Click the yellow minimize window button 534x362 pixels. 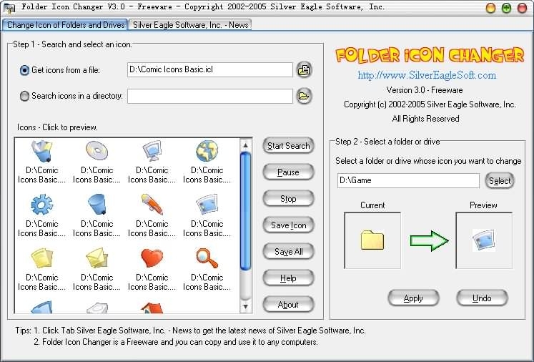pyautogui.click(x=490, y=8)
